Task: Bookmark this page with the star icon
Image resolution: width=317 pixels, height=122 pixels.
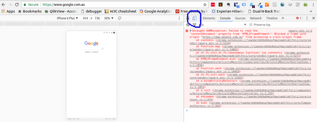Action: tap(205, 4)
